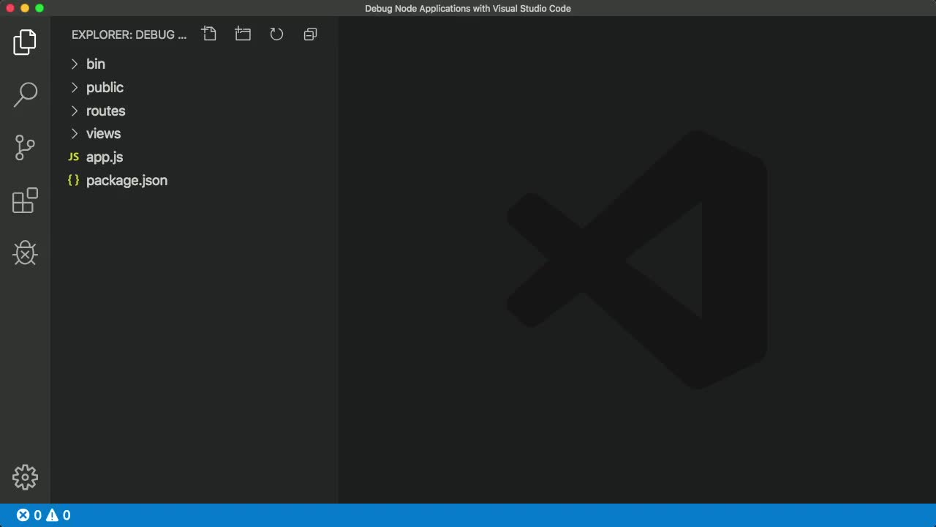This screenshot has width=936, height=527.
Task: Open the Extensions view
Action: [x=25, y=201]
